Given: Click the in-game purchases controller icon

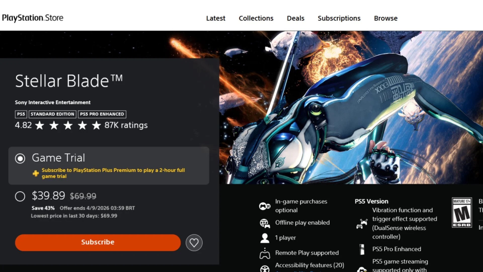Looking at the screenshot, I should tap(265, 206).
